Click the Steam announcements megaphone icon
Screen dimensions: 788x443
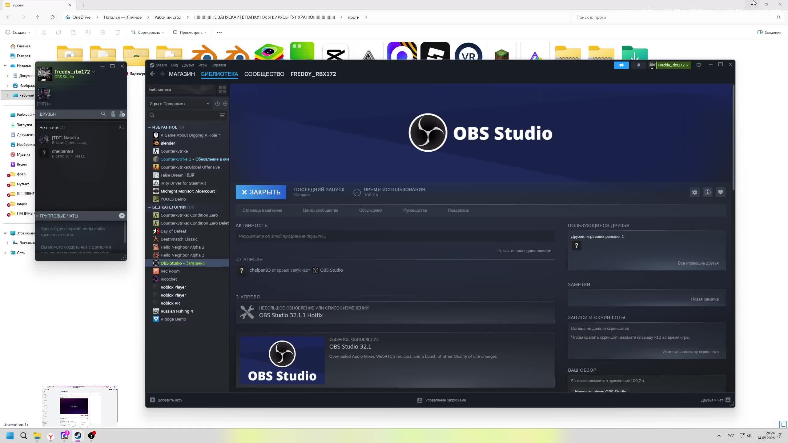[x=621, y=65]
